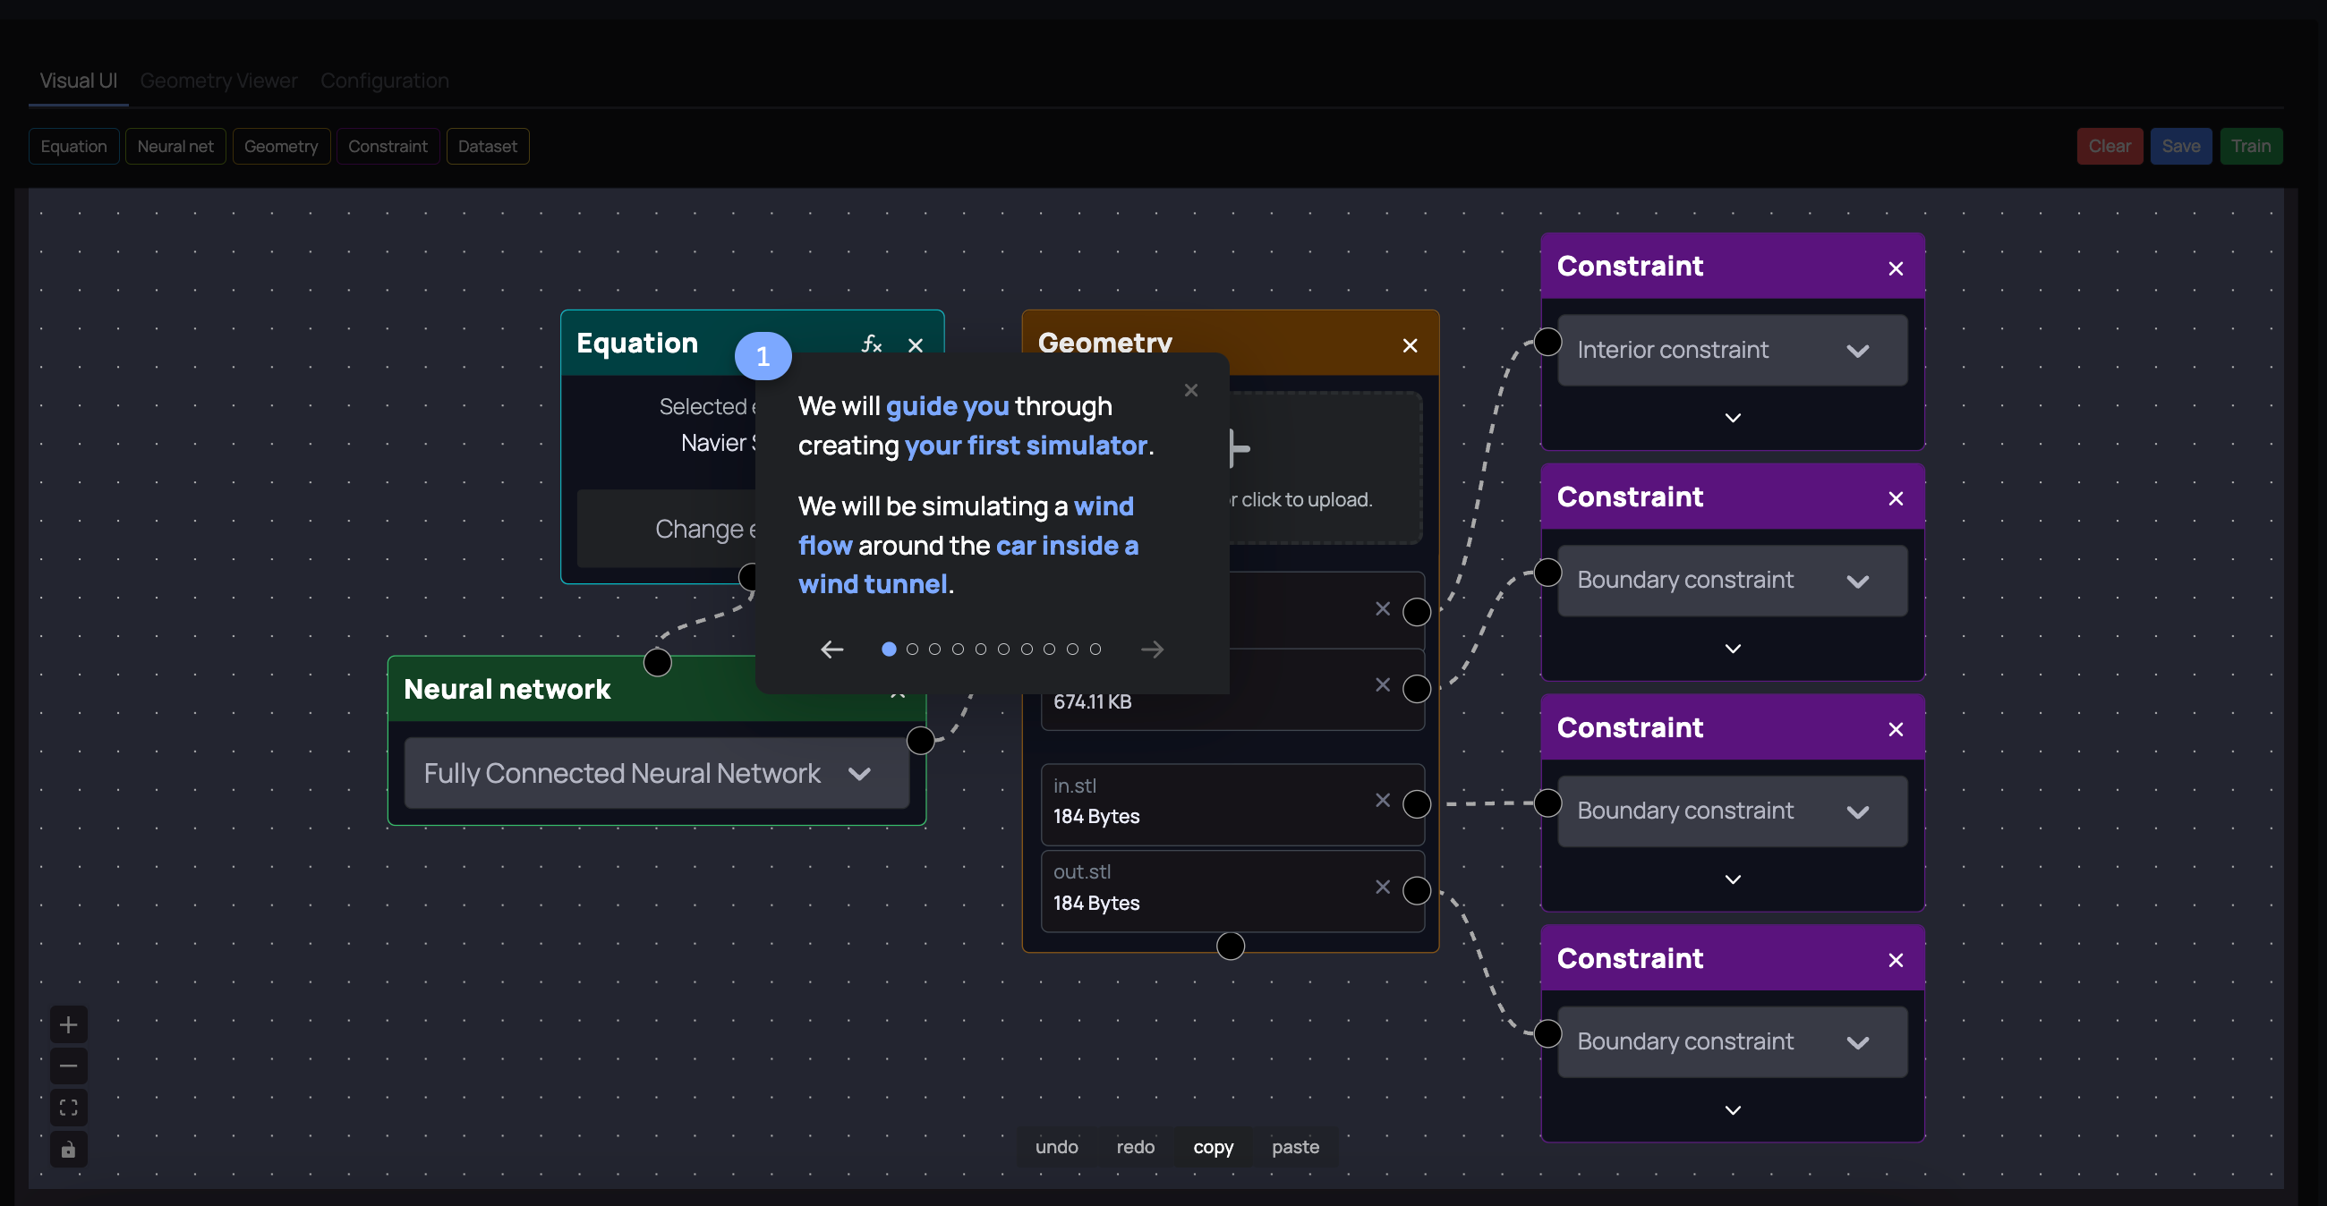This screenshot has height=1206, width=2327.
Task: Click the zoom out minus icon
Action: pyautogui.click(x=68, y=1066)
